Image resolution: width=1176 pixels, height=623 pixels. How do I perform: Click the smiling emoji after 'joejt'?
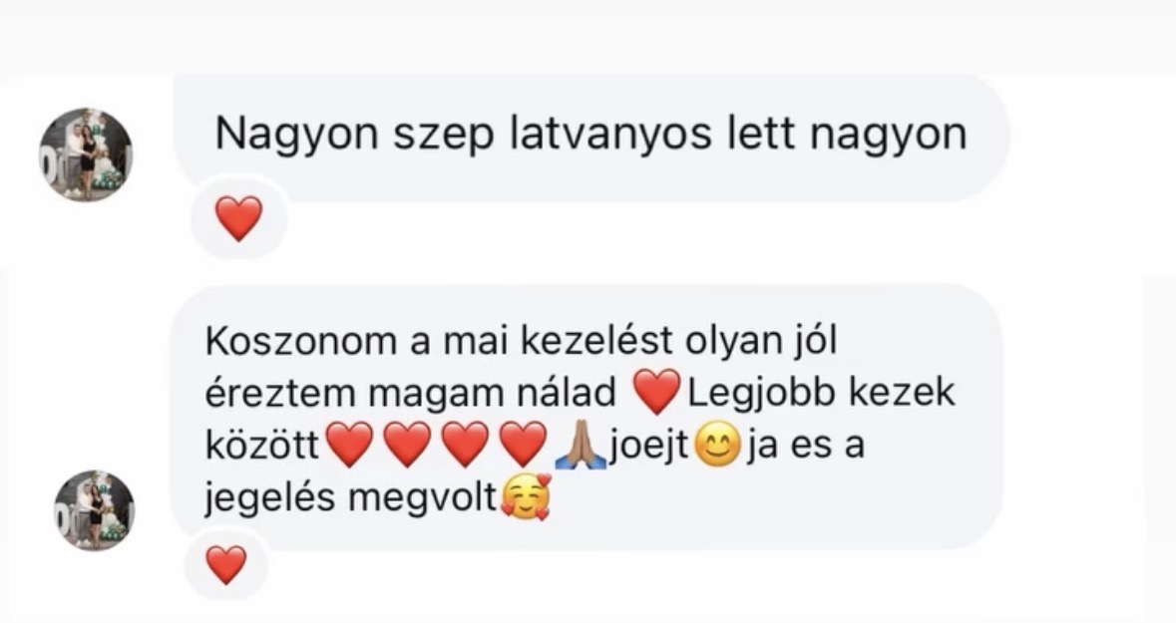tap(718, 446)
